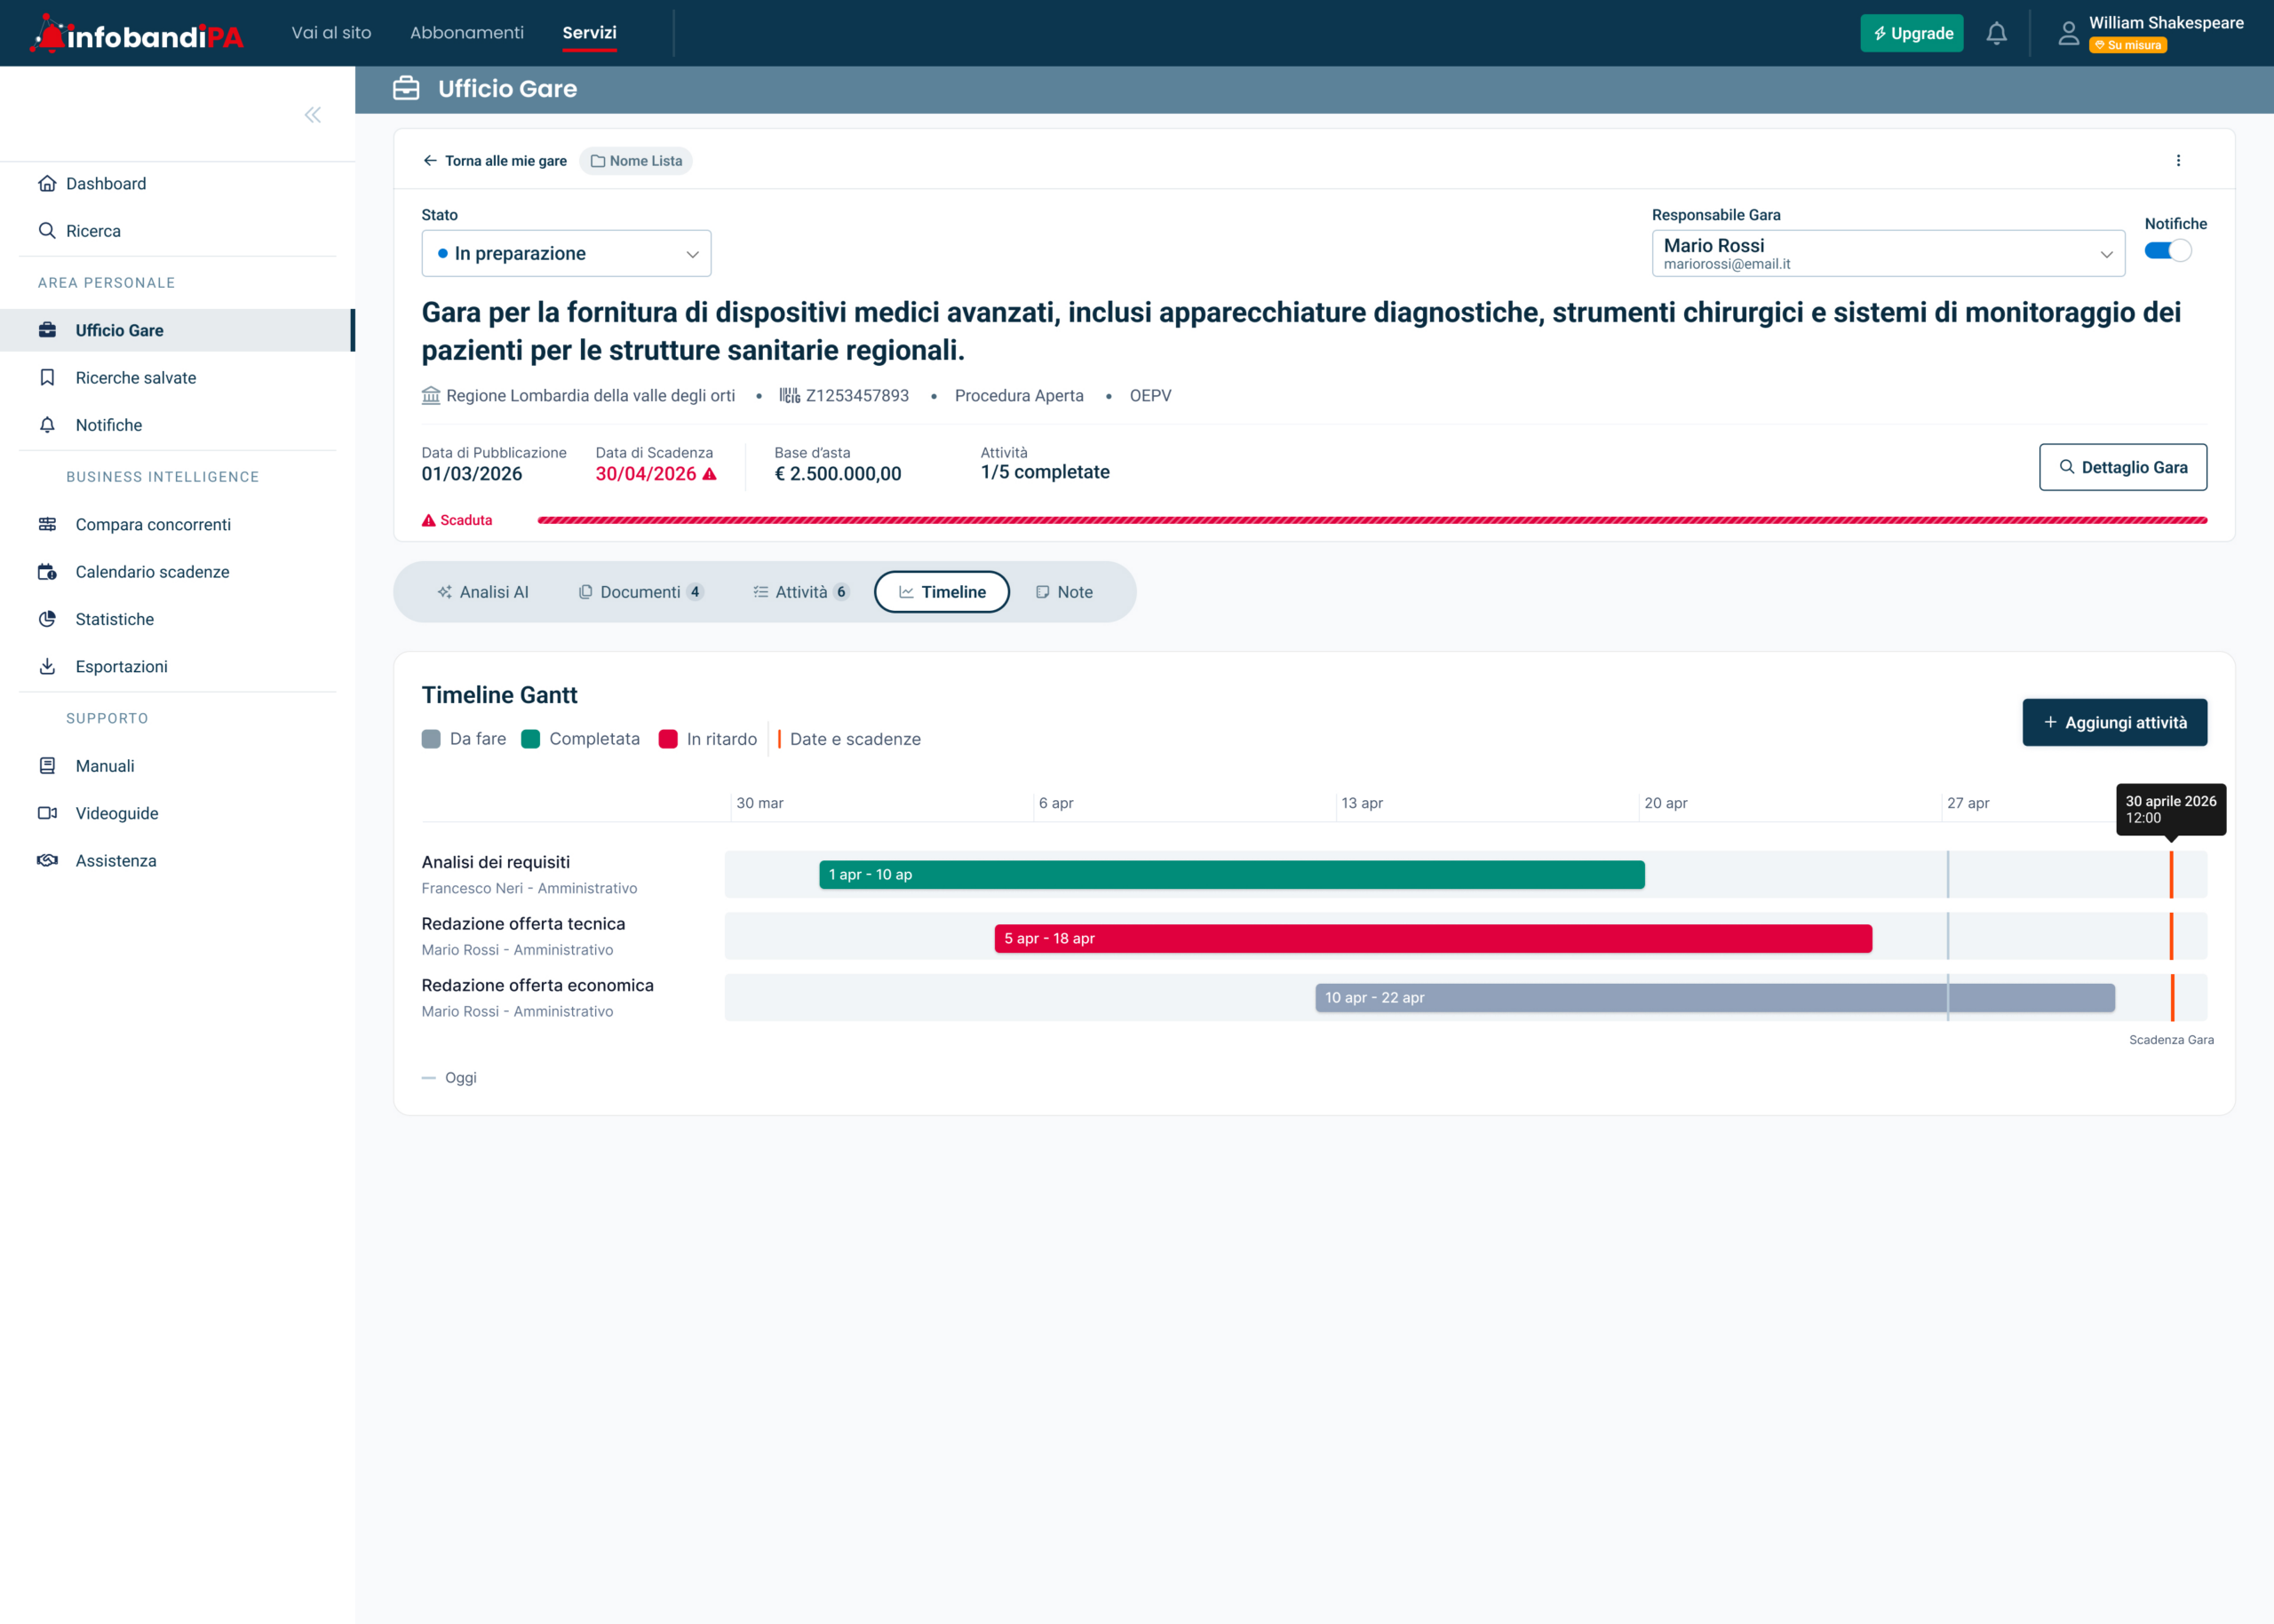Click the sidebar Notifiche bell icon
Screen dimensions: 2274x1624
(x=47, y=425)
